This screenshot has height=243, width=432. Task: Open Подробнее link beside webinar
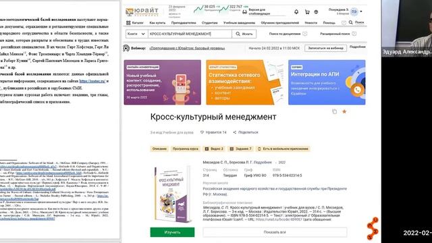point(357,47)
